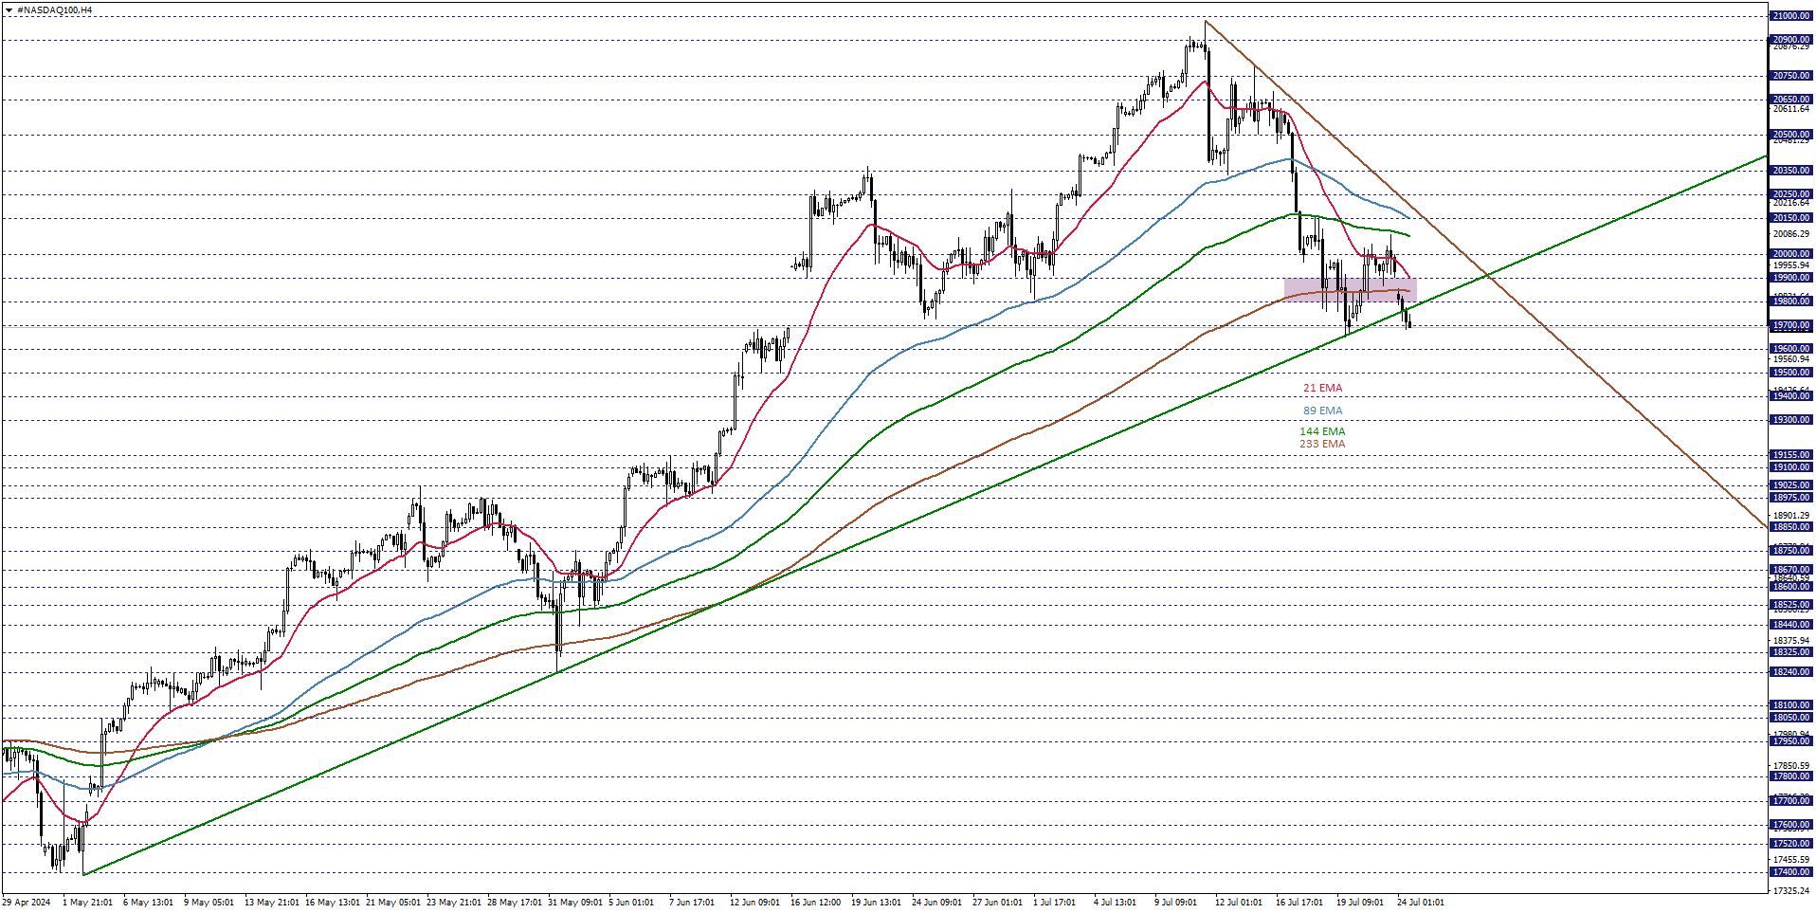
Task: Click the 7 Jun 17:01 date label
Action: click(692, 902)
